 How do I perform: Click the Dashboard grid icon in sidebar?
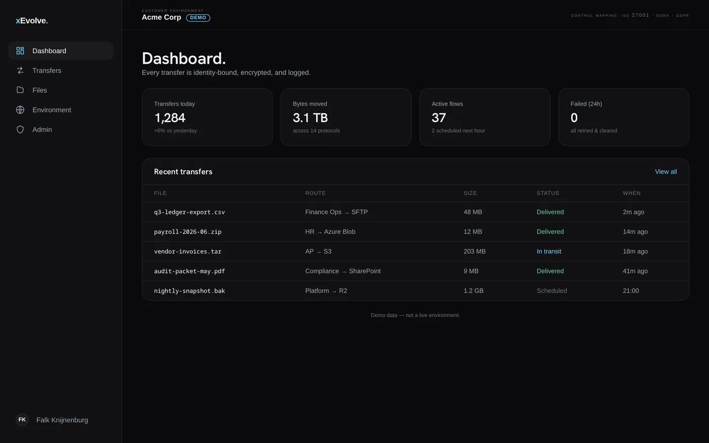pyautogui.click(x=20, y=51)
